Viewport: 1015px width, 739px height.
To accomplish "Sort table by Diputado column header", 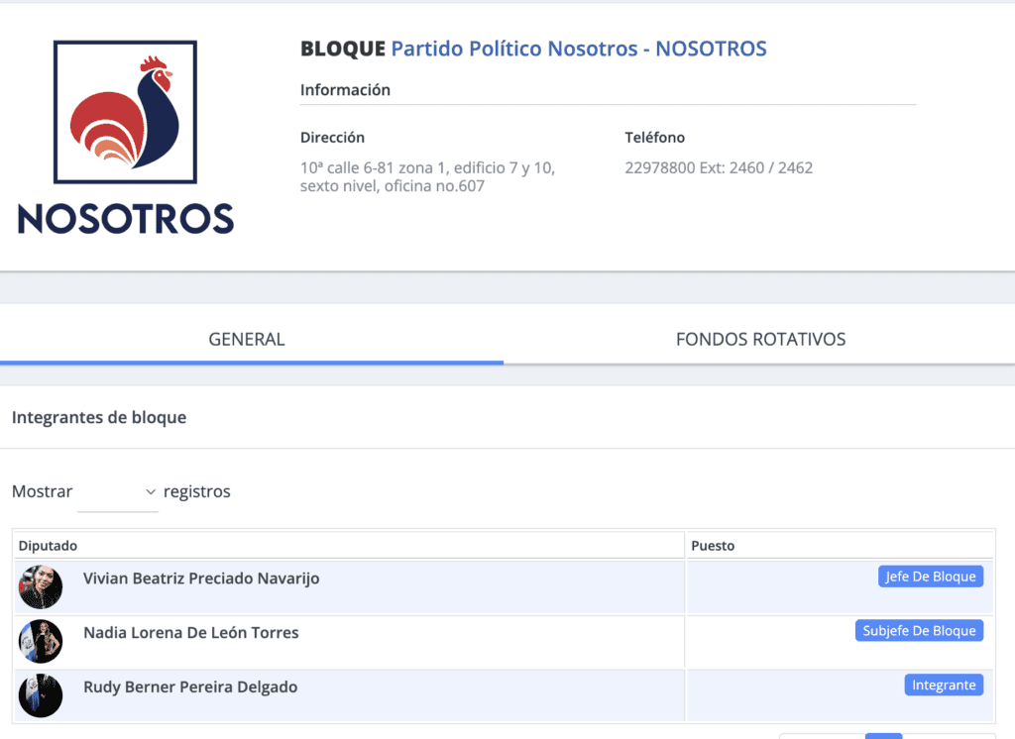I will [48, 546].
